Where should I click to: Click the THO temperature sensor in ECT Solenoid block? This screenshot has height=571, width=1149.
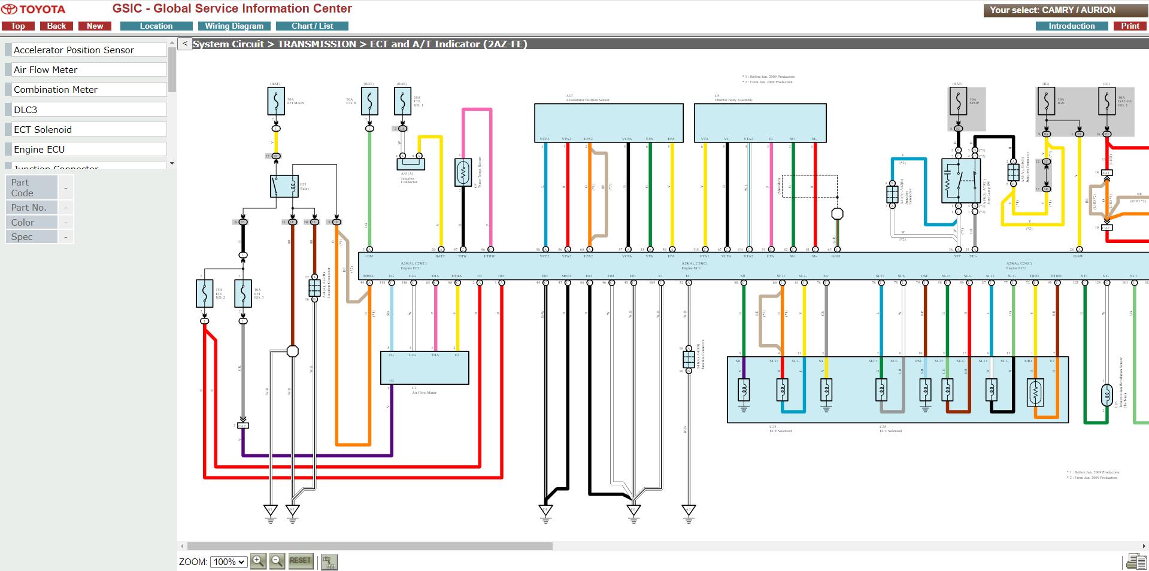[x=1035, y=393]
